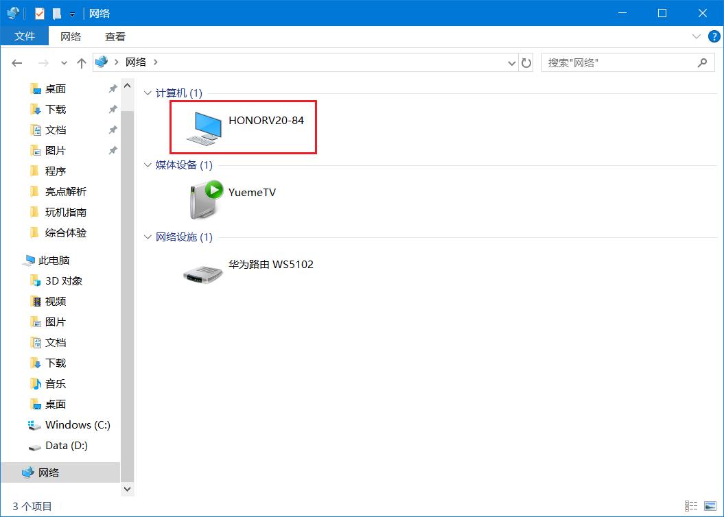Viewport: 724px width, 517px height.
Task: Open the YuemeTV media device icon
Action: coord(206,200)
